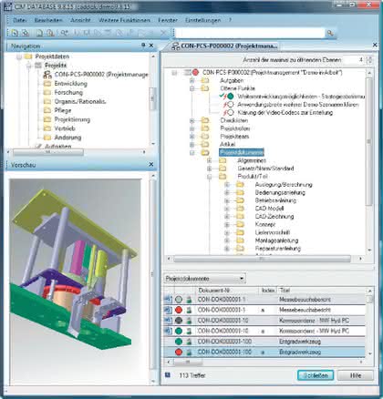Image resolution: width=383 pixels, height=399 pixels.
Task: Click the main toolbar search input field
Action: tap(250, 33)
